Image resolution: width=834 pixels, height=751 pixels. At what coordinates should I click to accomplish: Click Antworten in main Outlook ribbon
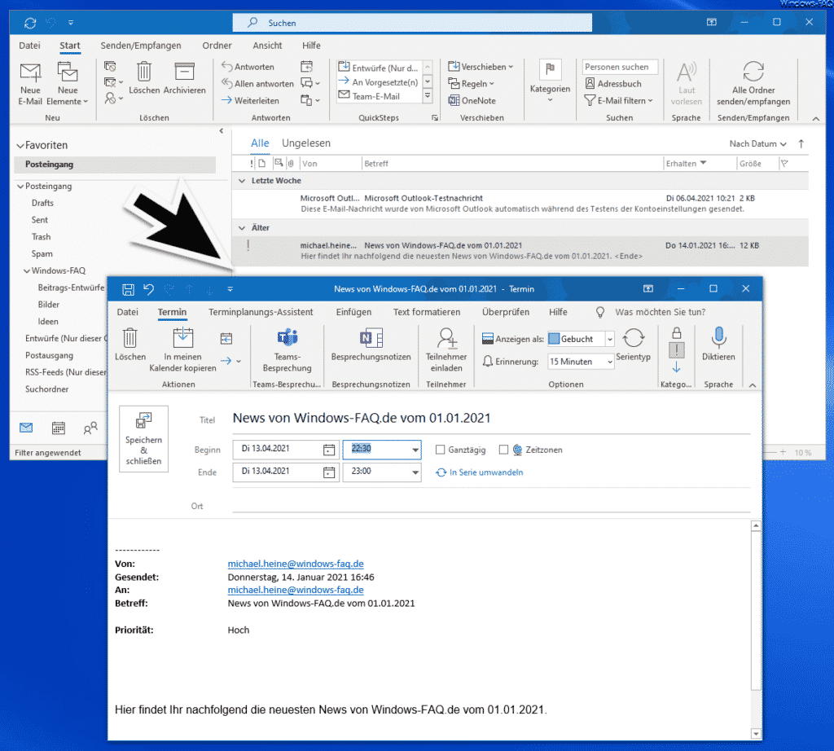point(248,67)
